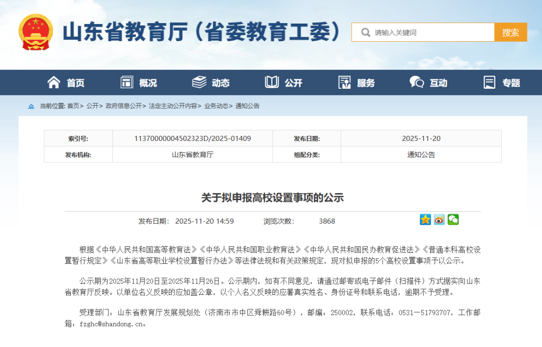This screenshot has height=347, width=542.
Task: Open the 服务 navigation menu item
Action: click(357, 83)
